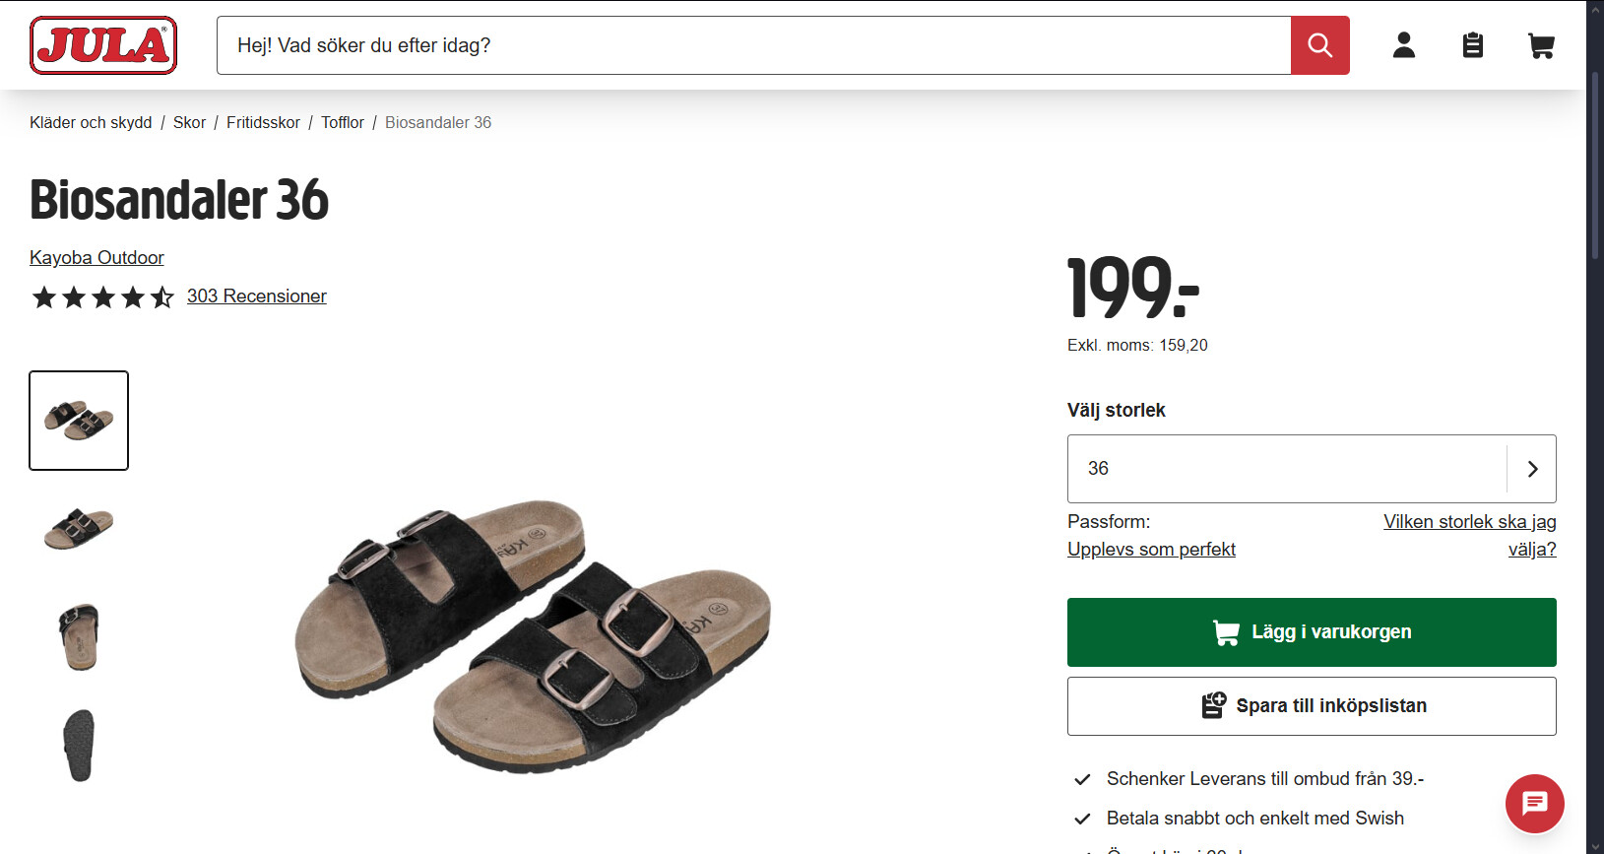Viewport: 1604px width, 854px height.
Task: Go to Kläder och skydd breadcrumb
Action: coord(91,122)
